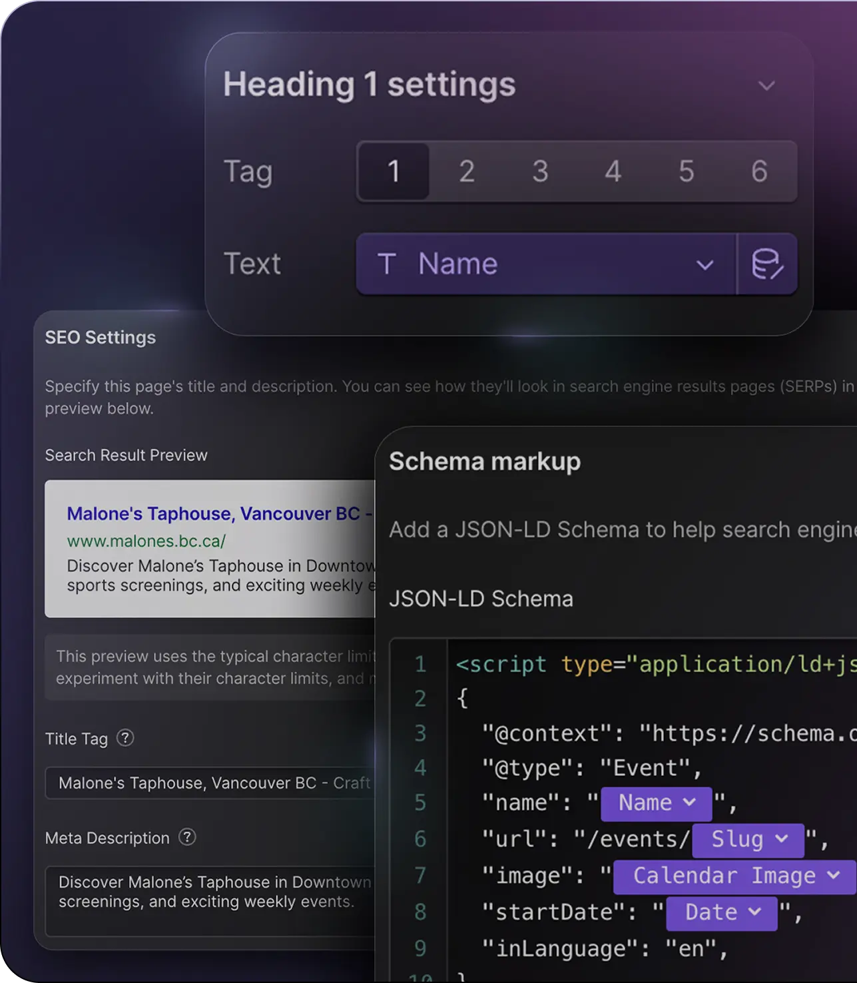The image size is (857, 983).
Task: Open the Slug dropdown on the url line
Action: 747,840
